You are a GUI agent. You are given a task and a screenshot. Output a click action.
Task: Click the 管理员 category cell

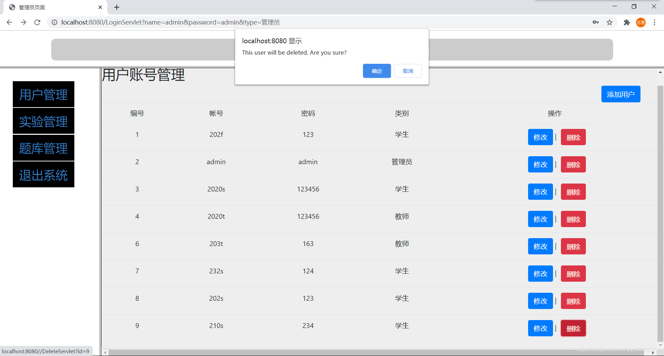click(402, 162)
